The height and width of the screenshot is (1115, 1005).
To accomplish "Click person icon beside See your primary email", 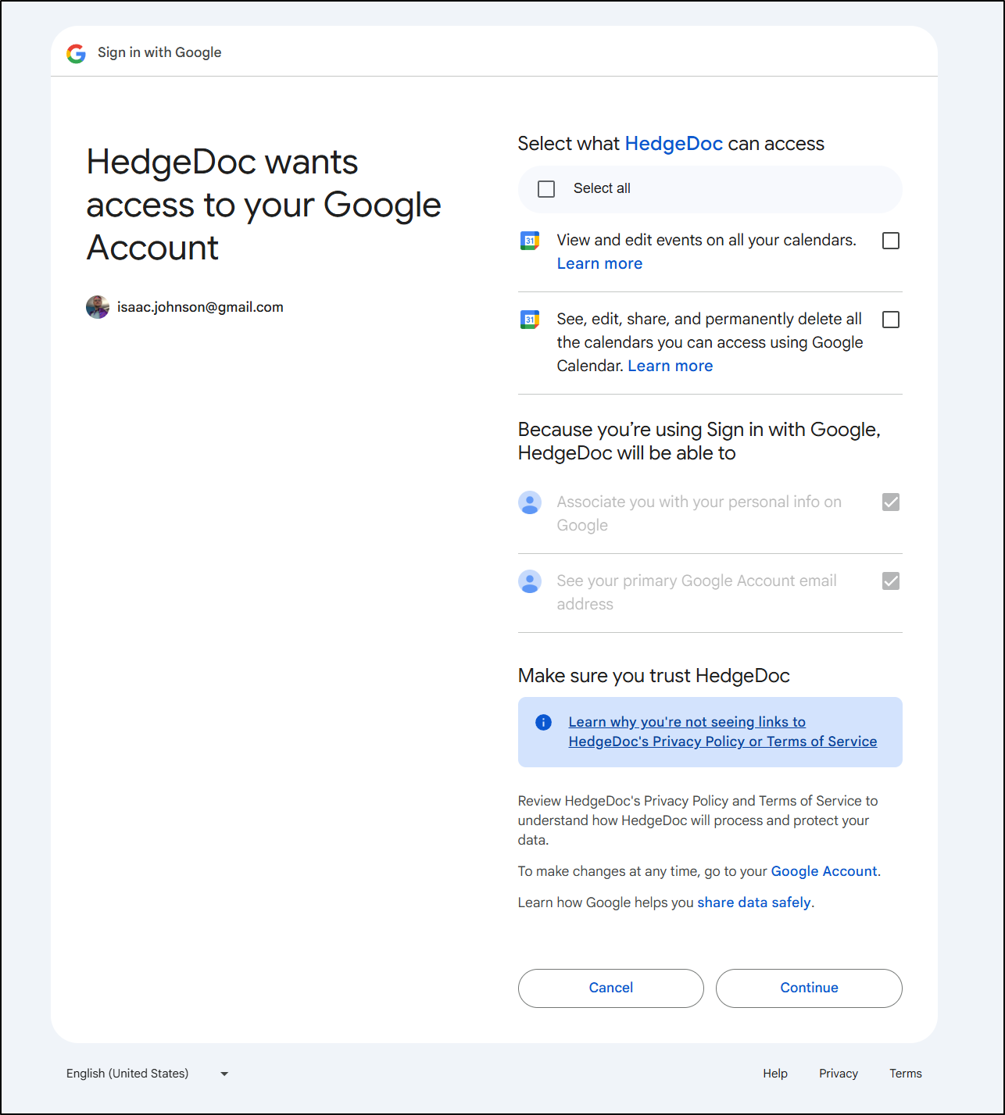I will click(530, 581).
